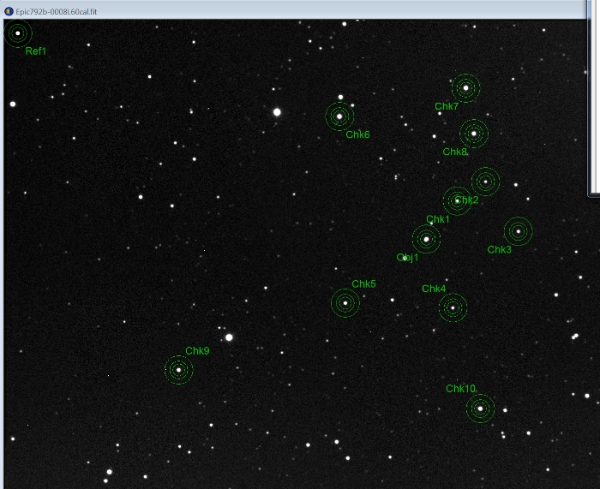Viewport: 600px width, 489px height.
Task: Click the Obj1 text label
Action: (408, 258)
